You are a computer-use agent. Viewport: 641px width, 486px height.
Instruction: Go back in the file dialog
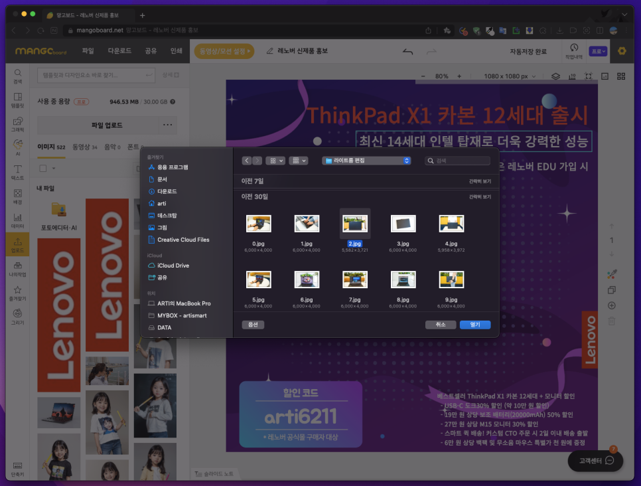pos(246,161)
